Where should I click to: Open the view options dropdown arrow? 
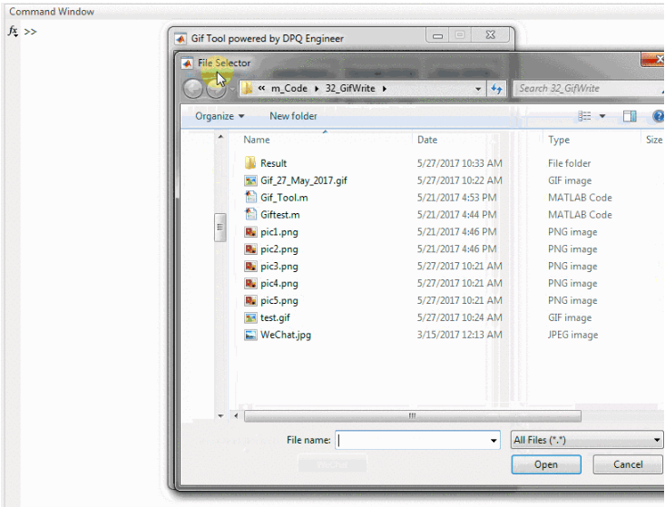(x=601, y=116)
